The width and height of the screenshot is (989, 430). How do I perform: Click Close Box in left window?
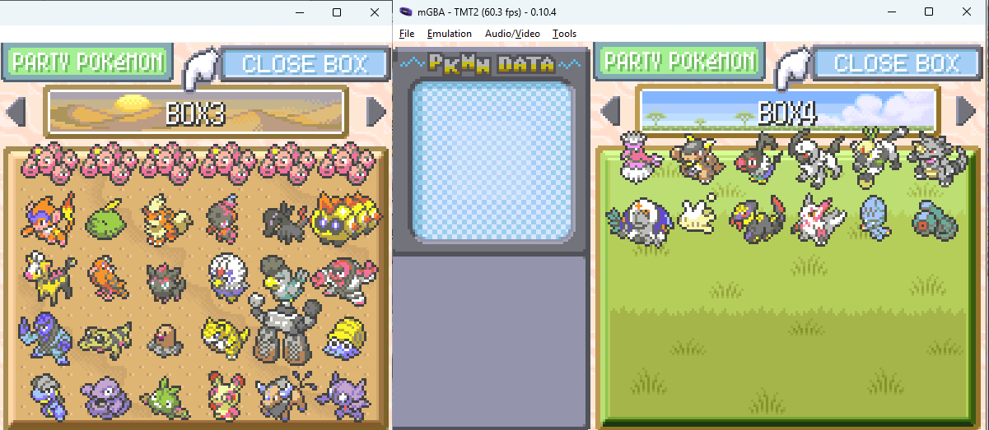tap(304, 64)
